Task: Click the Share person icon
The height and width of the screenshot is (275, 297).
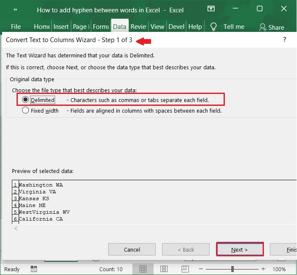Action: (x=263, y=27)
